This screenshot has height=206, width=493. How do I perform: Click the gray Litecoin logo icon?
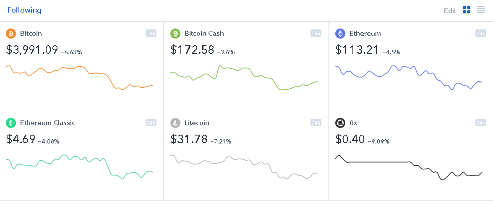click(x=175, y=123)
